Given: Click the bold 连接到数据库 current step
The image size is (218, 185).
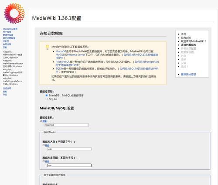Looking at the screenshot, I should tap(188, 45).
